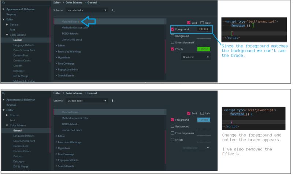Expand Errors and Warnings in the upper list
293x176 pixels.
56,51
